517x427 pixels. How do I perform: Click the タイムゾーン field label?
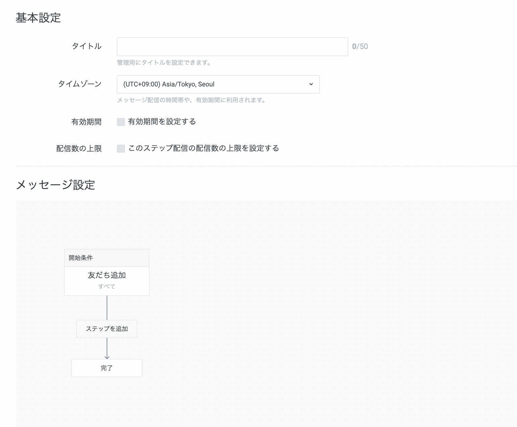point(79,84)
